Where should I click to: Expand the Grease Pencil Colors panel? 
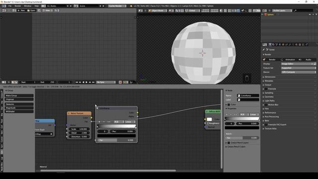[x=236, y=147]
